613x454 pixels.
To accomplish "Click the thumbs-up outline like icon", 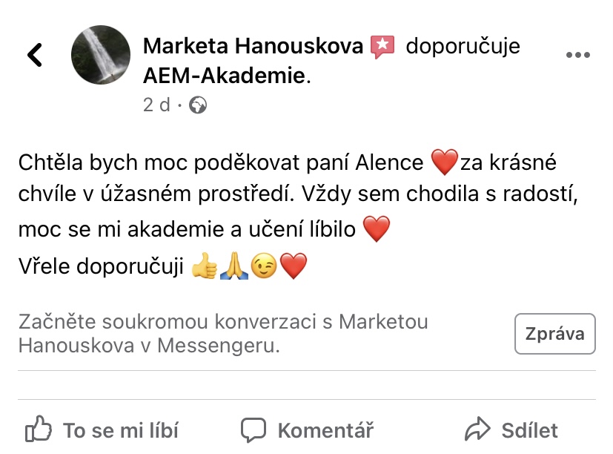I will point(38,429).
